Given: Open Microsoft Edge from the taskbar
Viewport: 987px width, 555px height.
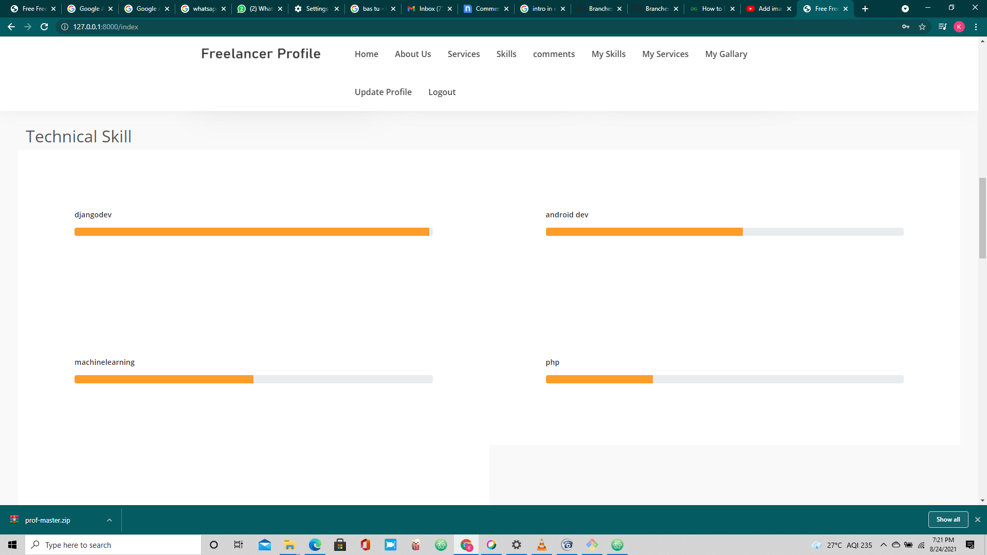Looking at the screenshot, I should pos(315,545).
